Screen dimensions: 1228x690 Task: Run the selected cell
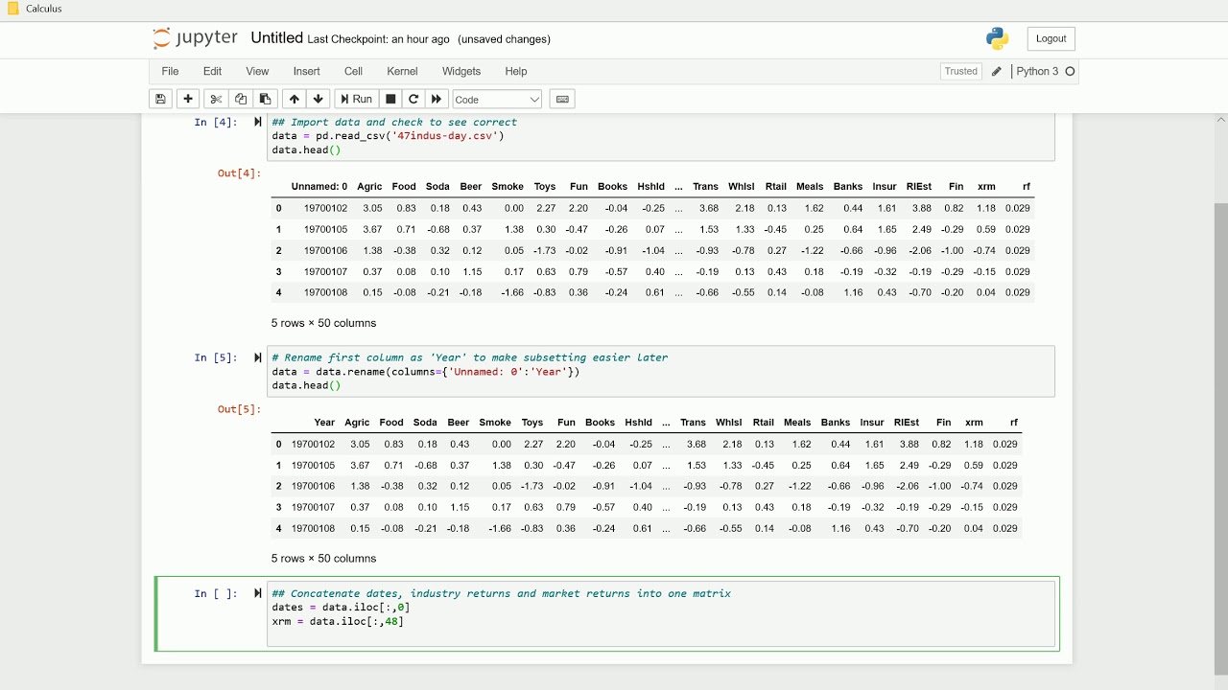356,99
